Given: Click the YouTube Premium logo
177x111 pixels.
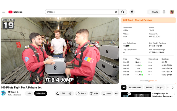Looking at the screenshot, I should [15, 12].
